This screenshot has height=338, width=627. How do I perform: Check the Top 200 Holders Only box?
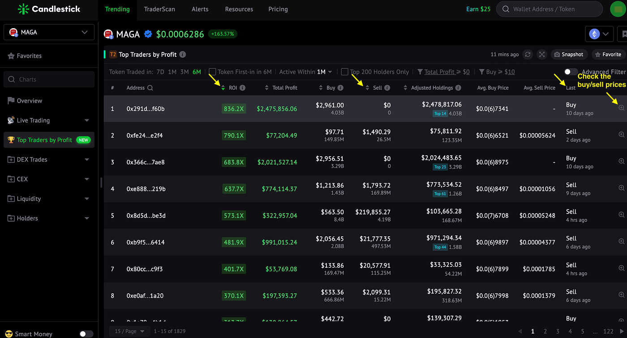[x=344, y=72]
